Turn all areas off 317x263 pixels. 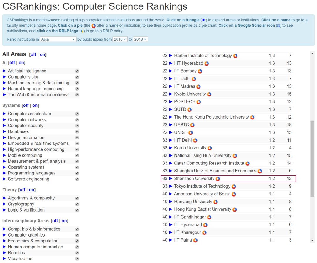click(33, 54)
